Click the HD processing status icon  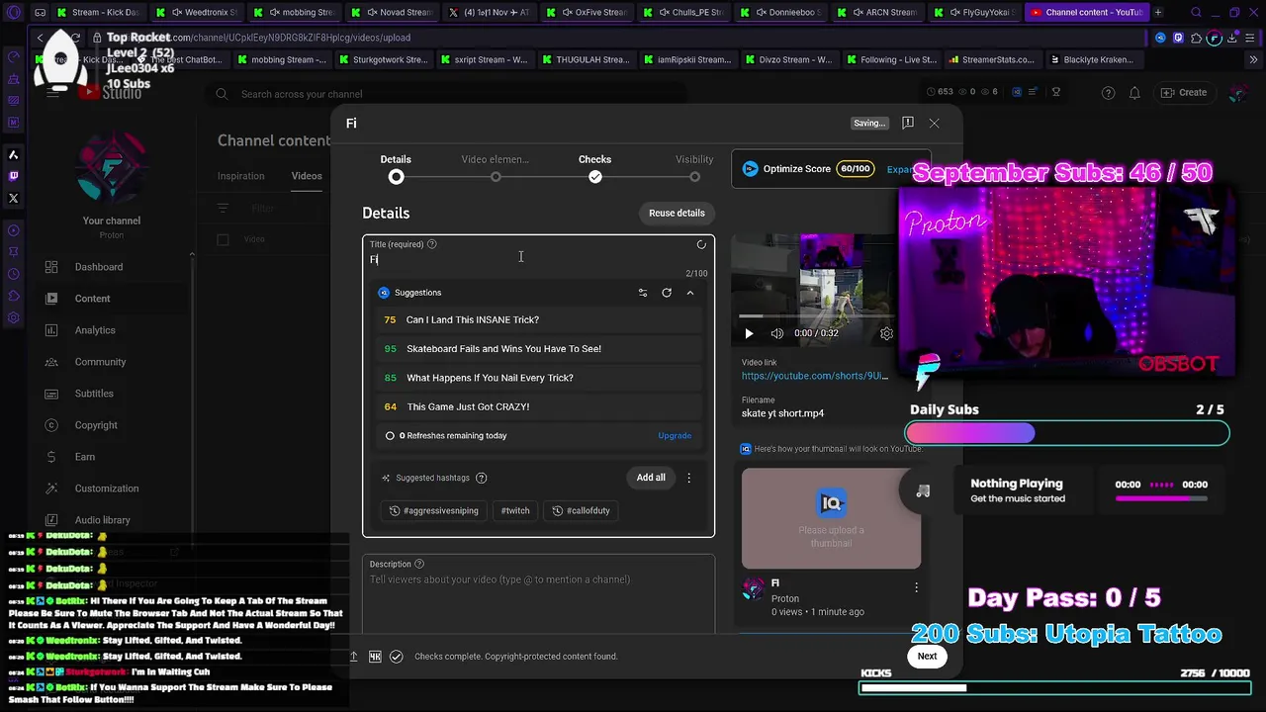375,657
